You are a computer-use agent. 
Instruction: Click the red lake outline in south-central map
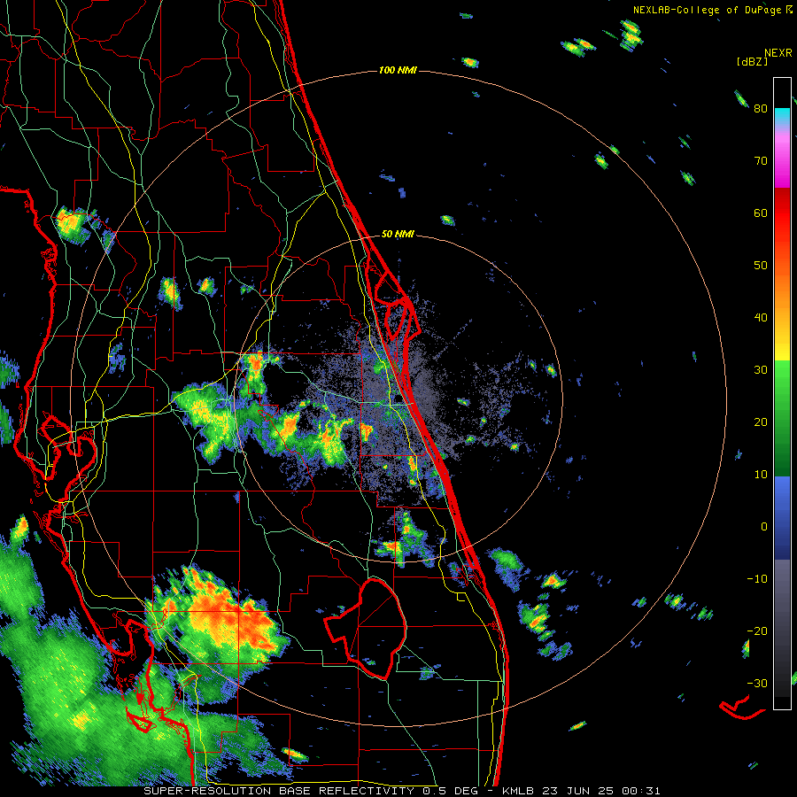click(365, 628)
